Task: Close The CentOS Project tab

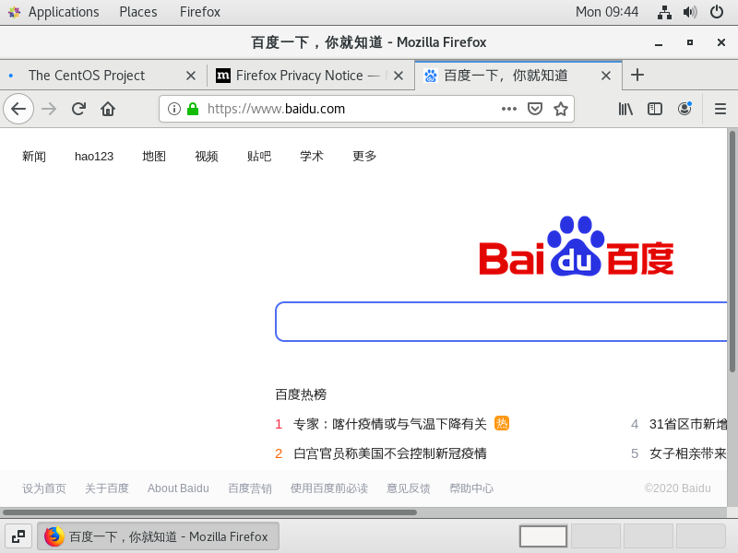Action: [x=191, y=76]
